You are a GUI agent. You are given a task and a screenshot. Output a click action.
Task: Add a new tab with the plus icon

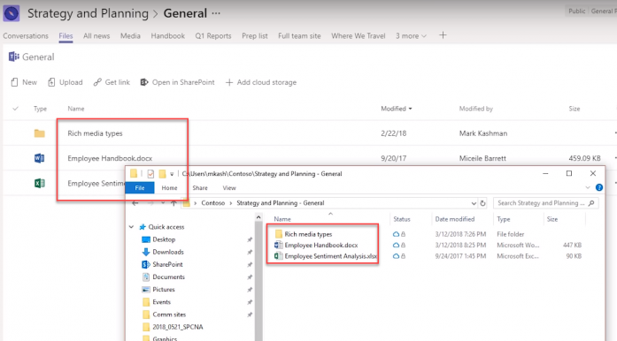[443, 35]
